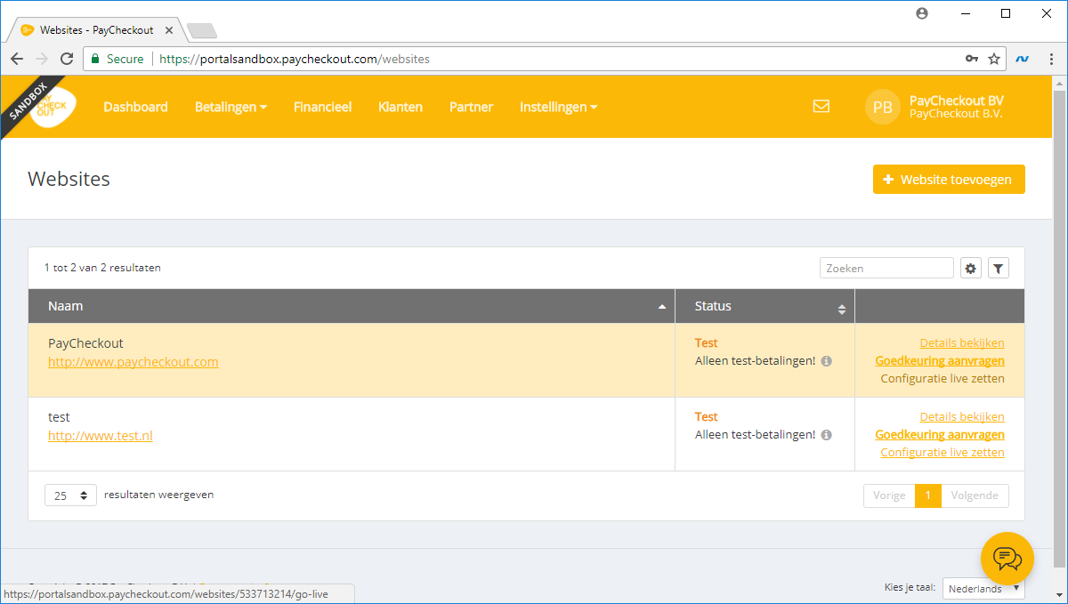1068x604 pixels.
Task: Click the Websites page heading
Action: (69, 179)
